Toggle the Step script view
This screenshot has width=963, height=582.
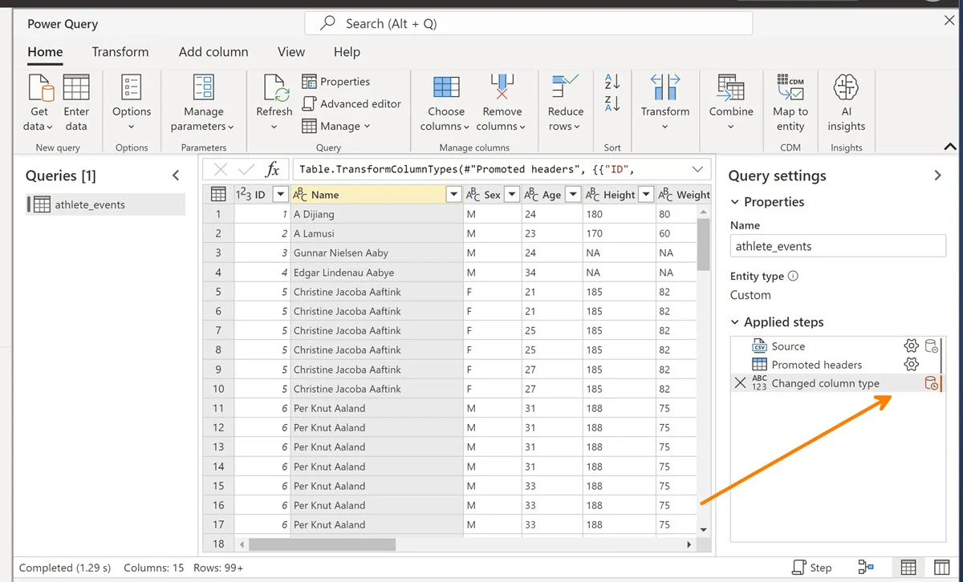click(x=811, y=568)
